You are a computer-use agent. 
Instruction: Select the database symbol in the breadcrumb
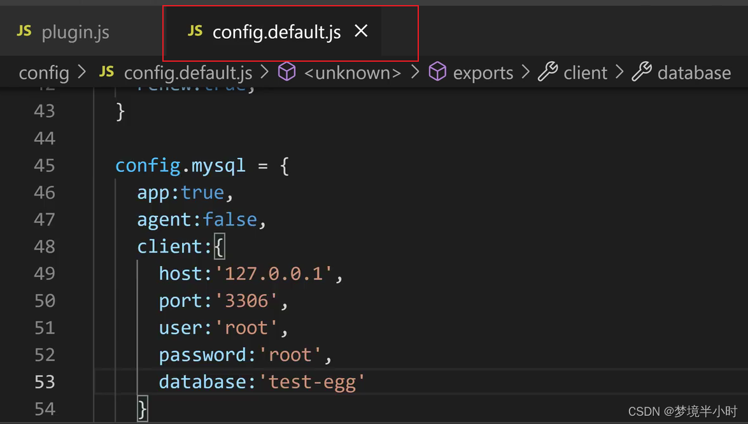pos(693,72)
